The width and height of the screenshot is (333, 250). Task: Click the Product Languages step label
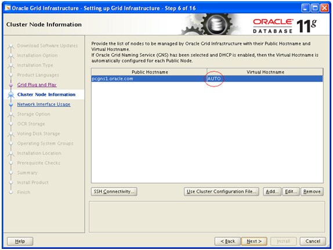point(38,75)
